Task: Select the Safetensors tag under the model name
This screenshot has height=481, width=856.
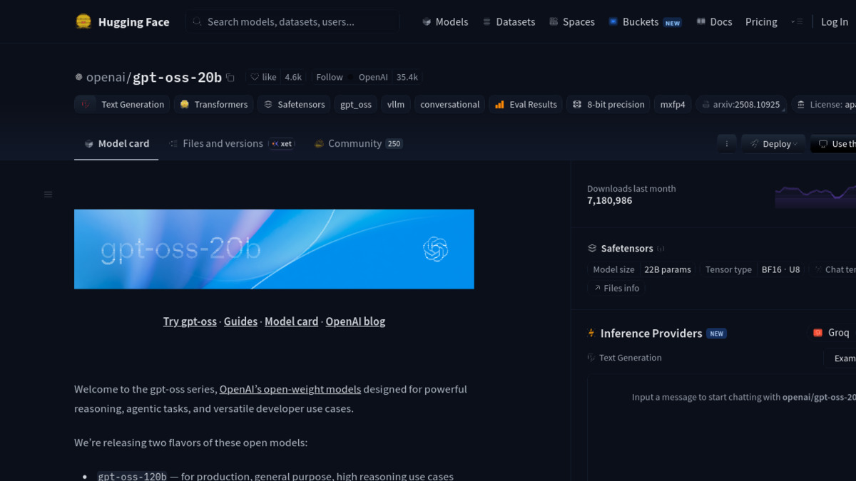Action: point(294,104)
